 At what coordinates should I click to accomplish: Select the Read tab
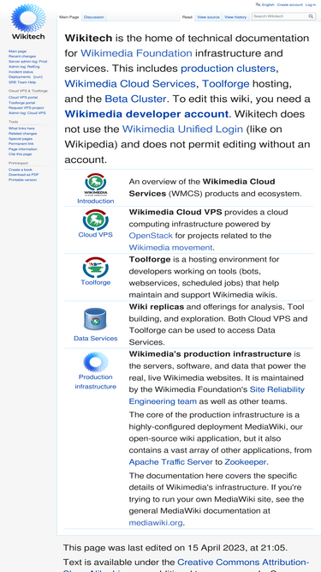[x=187, y=17]
